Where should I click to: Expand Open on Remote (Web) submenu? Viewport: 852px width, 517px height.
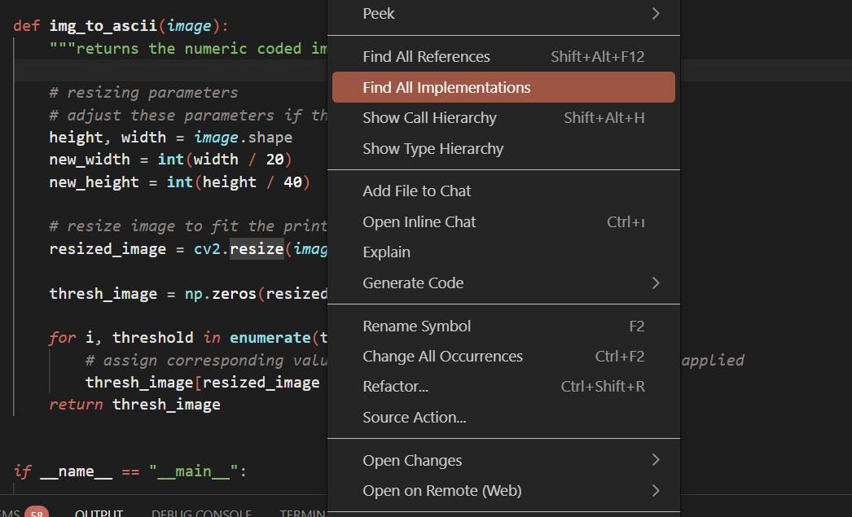(441, 490)
